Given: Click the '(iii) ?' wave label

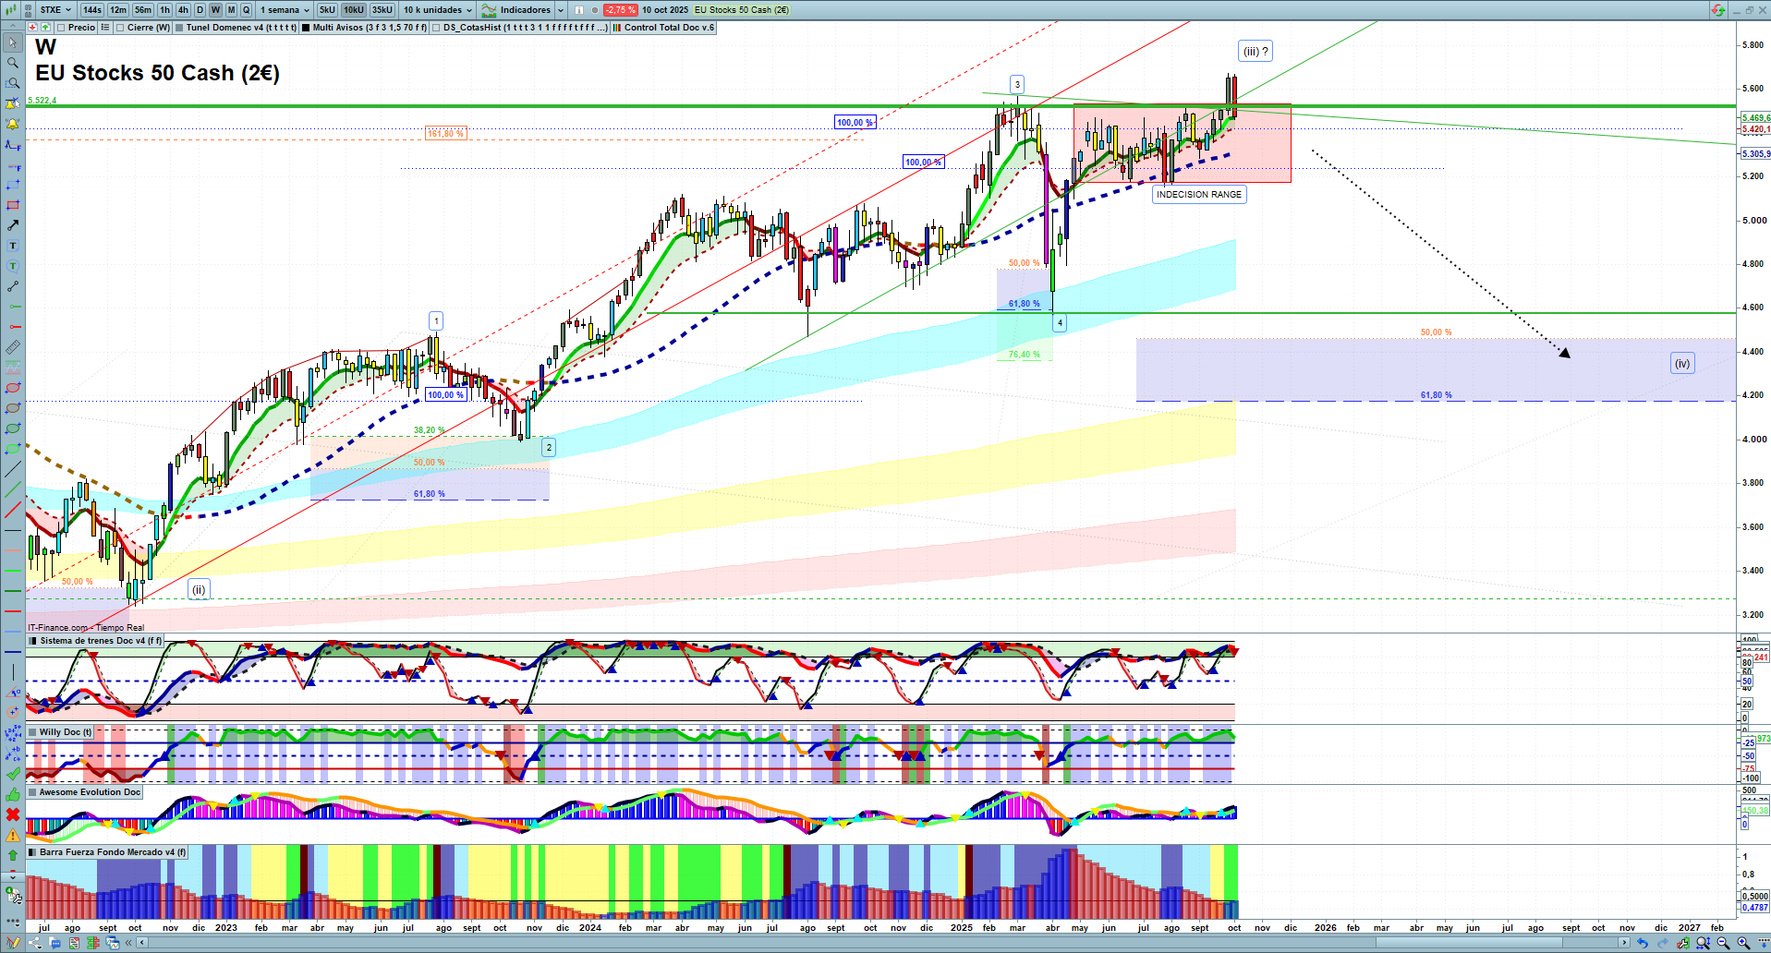Looking at the screenshot, I should [1255, 52].
